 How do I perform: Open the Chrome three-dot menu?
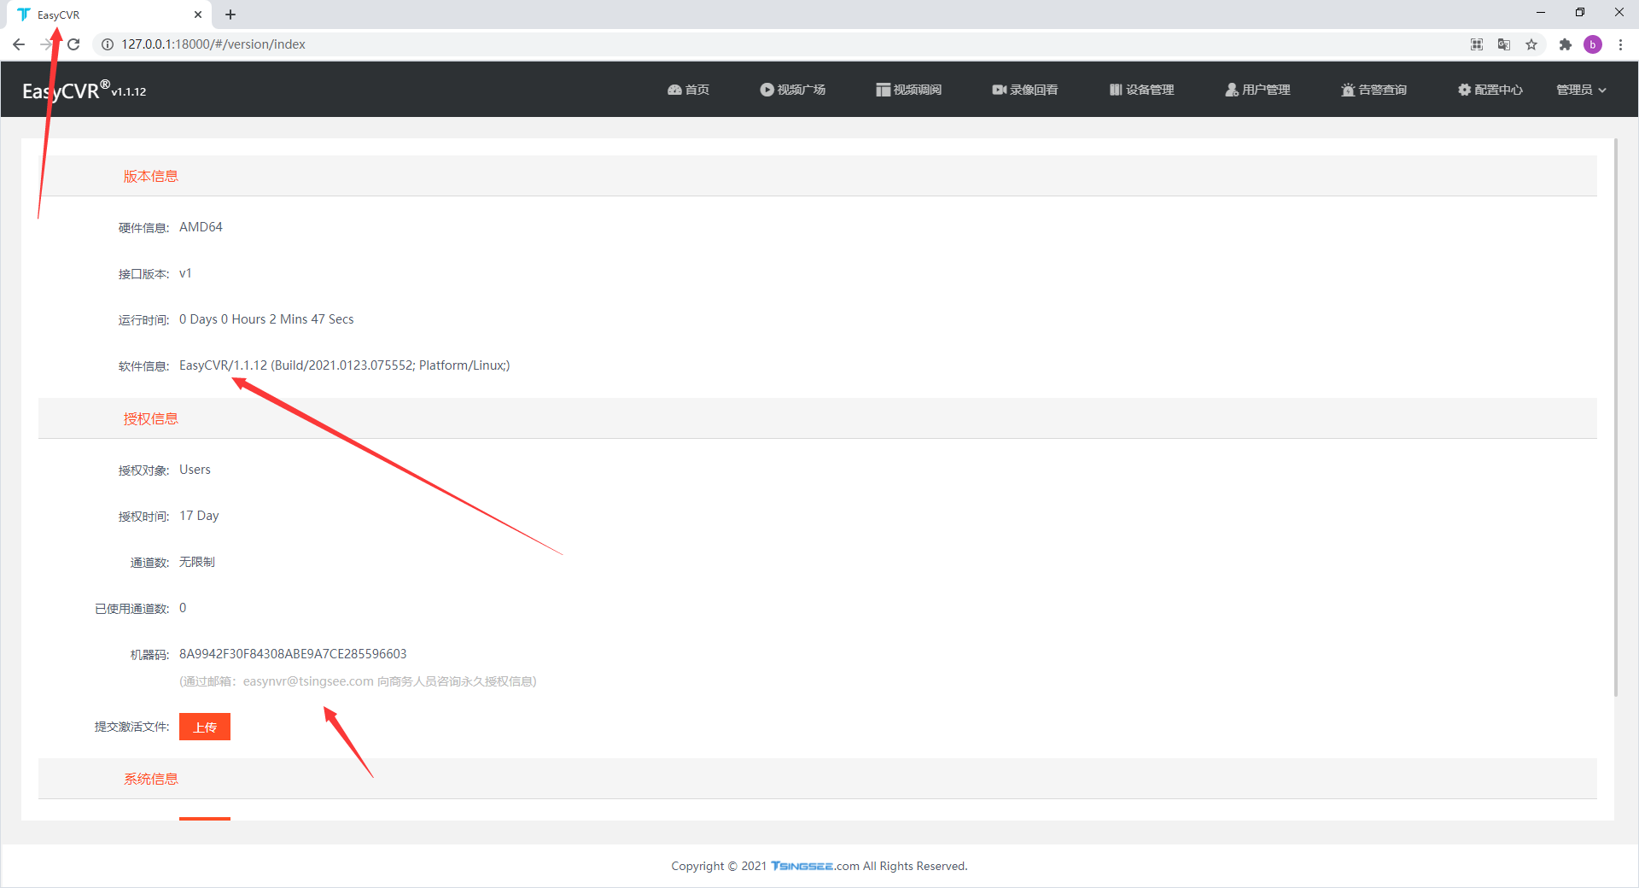point(1620,44)
